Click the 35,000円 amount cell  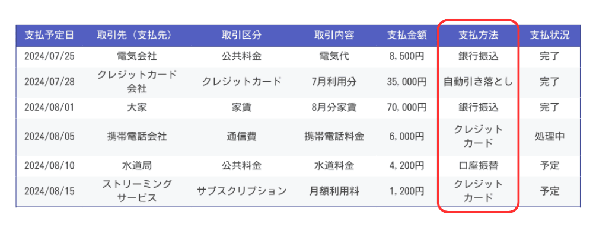click(x=407, y=82)
